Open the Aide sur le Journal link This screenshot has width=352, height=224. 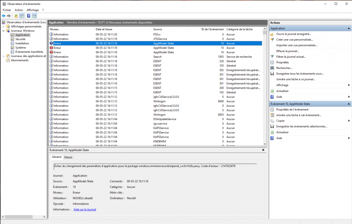[84, 210]
